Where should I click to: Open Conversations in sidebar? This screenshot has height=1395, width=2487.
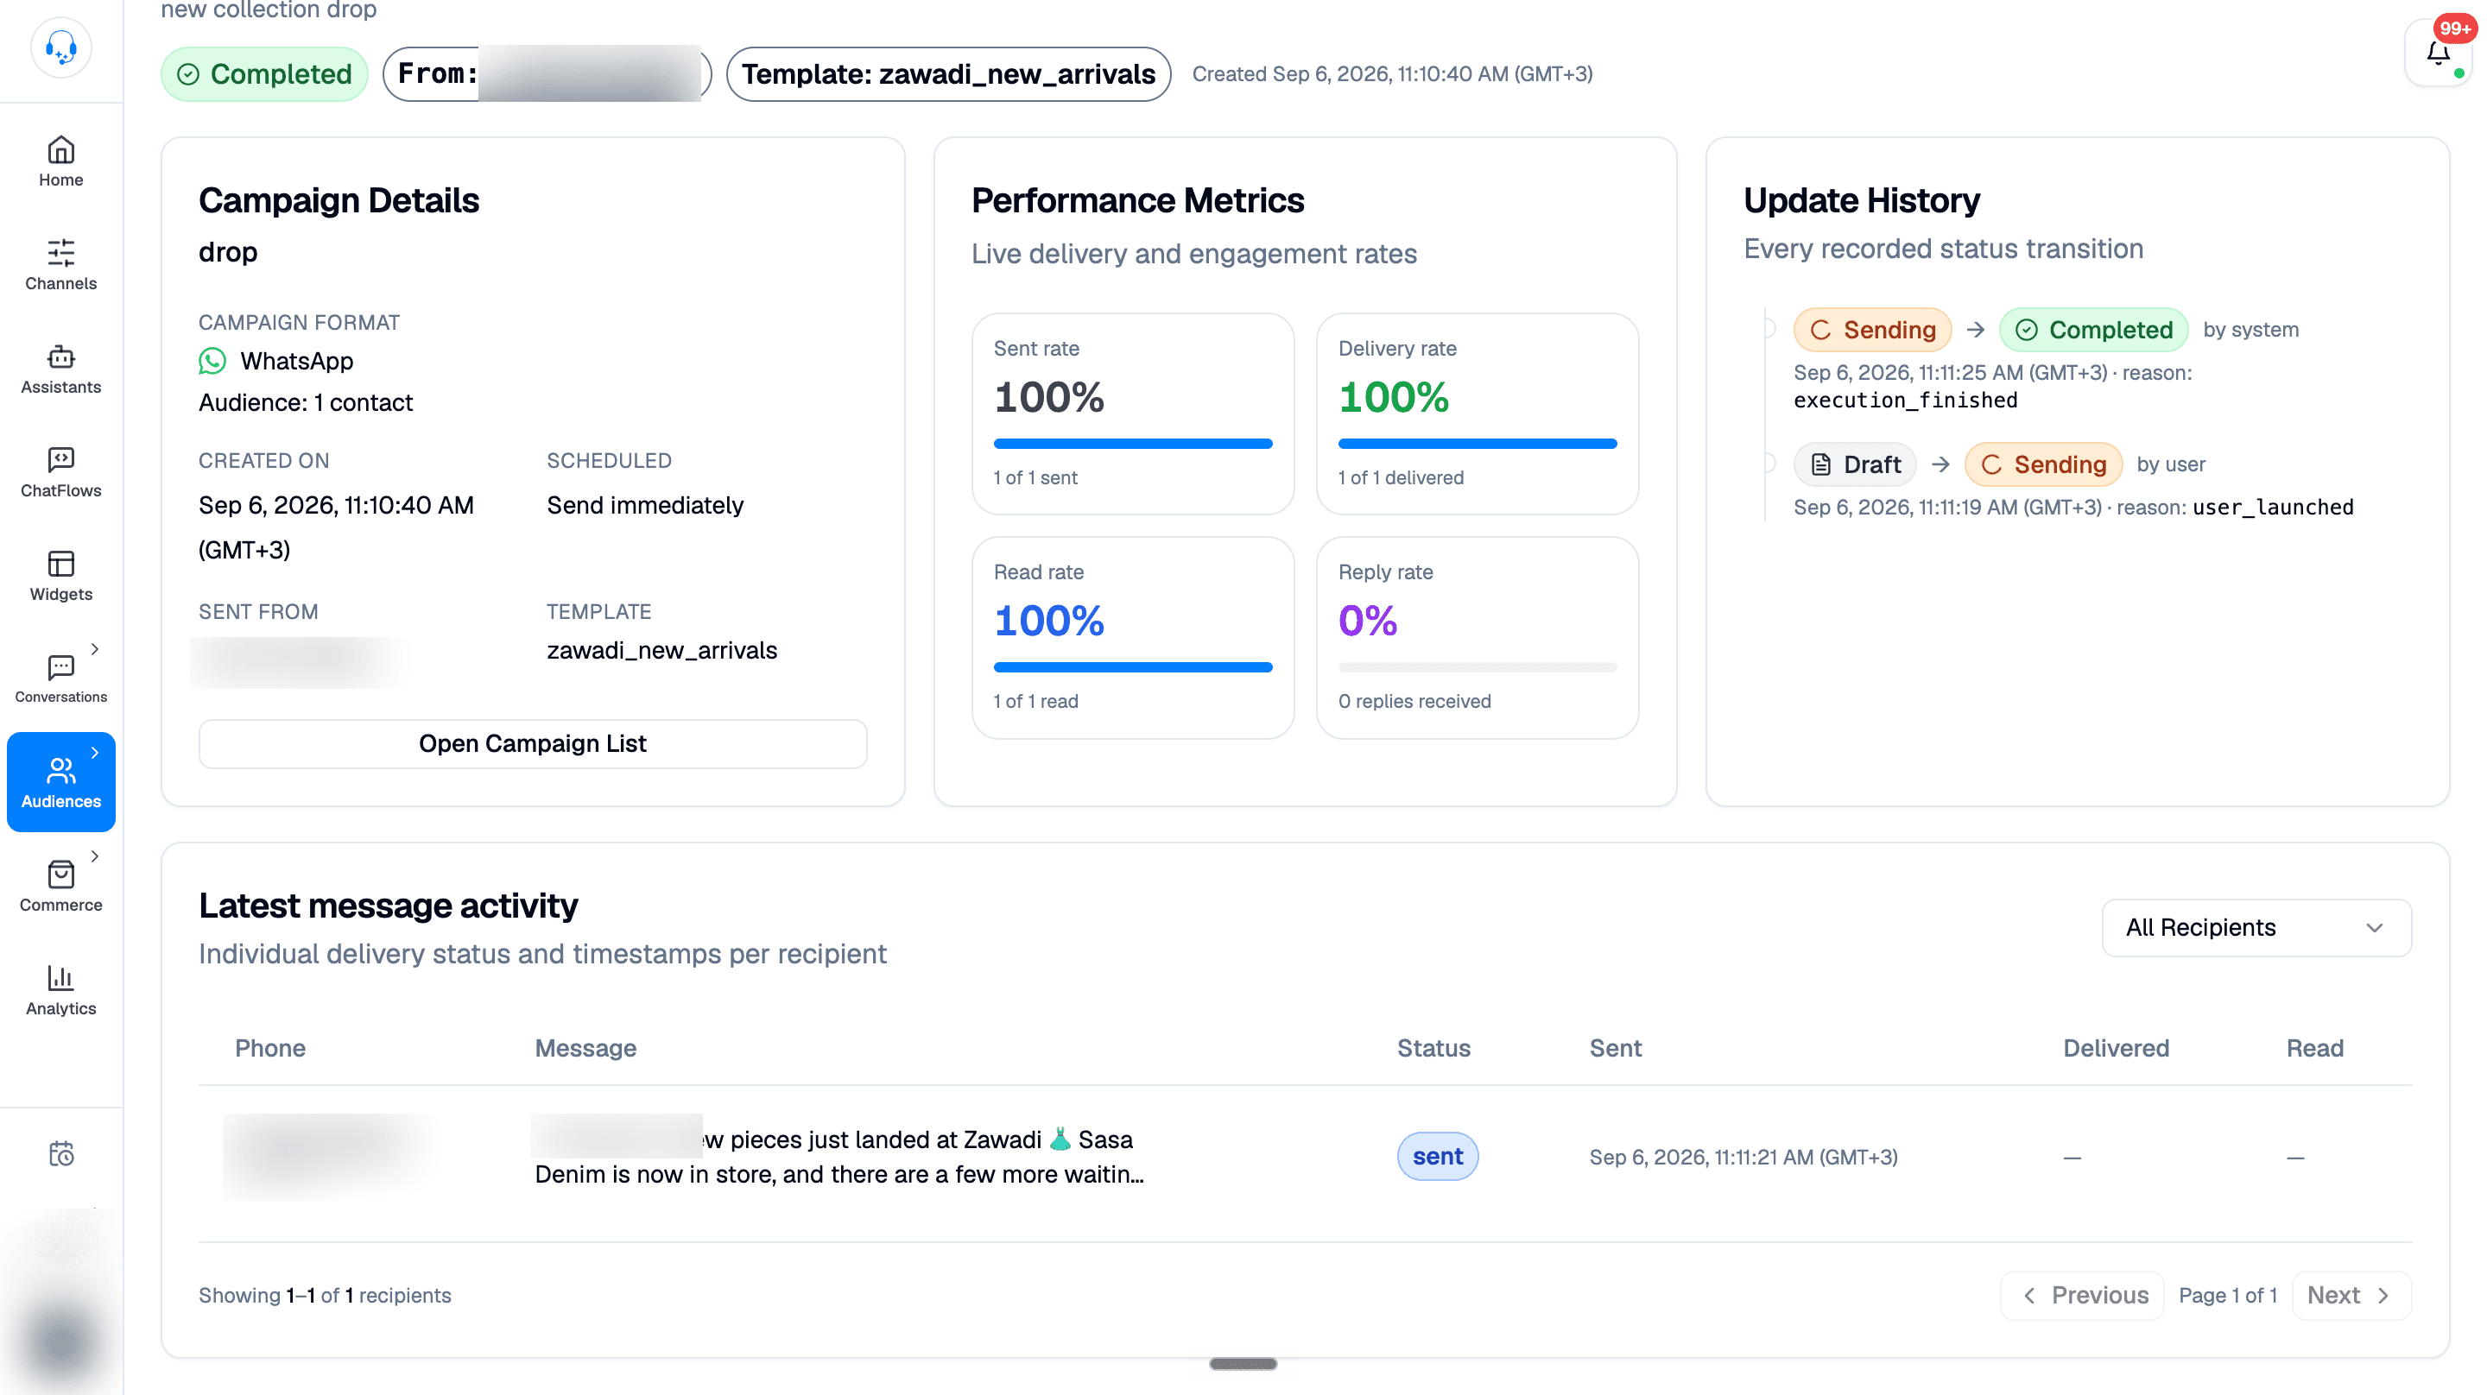pos(60,679)
